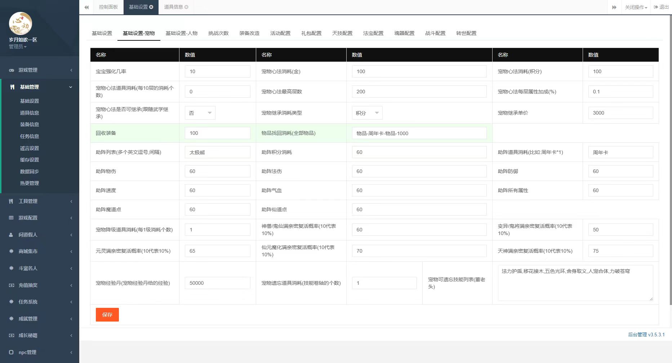Screen dimensions: 672x363
Task: Click the 工具管理 sidebar icon
Action: tap(11, 201)
